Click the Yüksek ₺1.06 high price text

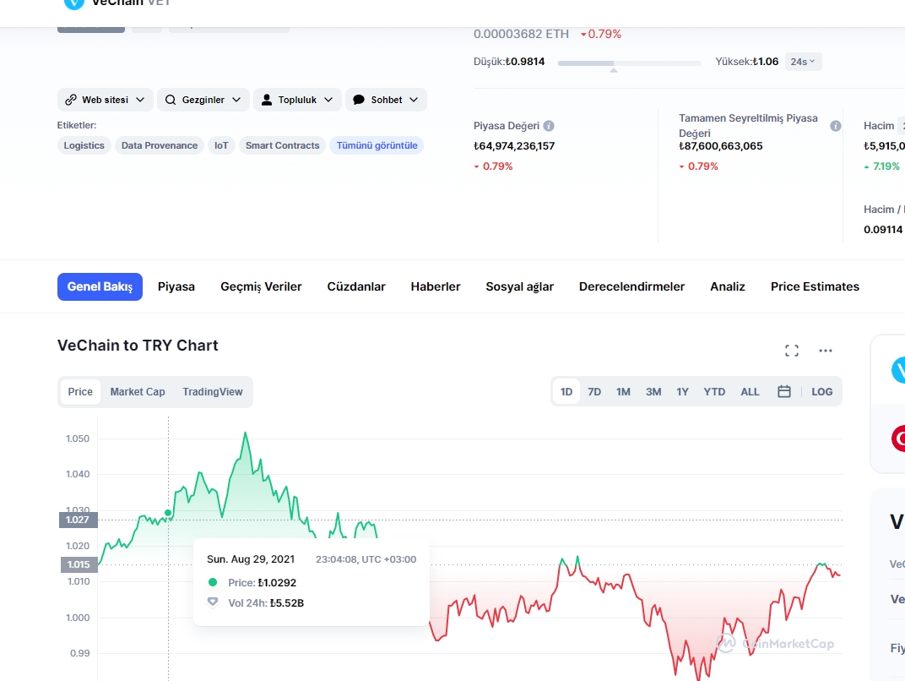coord(747,62)
